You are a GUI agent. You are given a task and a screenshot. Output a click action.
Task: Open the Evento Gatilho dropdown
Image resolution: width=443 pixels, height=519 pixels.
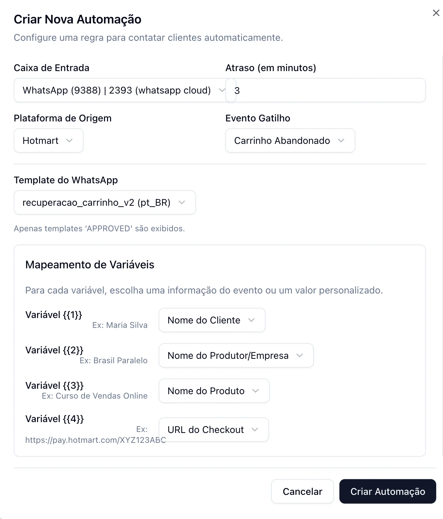[x=290, y=140]
